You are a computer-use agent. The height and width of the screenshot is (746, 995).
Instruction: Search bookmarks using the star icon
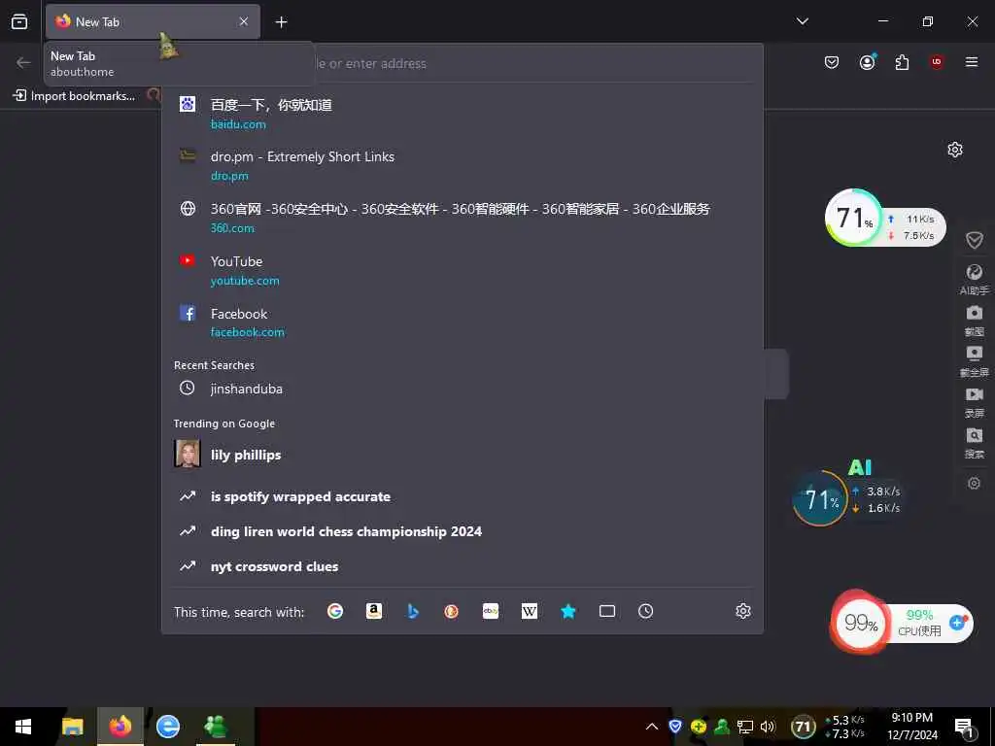pyautogui.click(x=567, y=611)
